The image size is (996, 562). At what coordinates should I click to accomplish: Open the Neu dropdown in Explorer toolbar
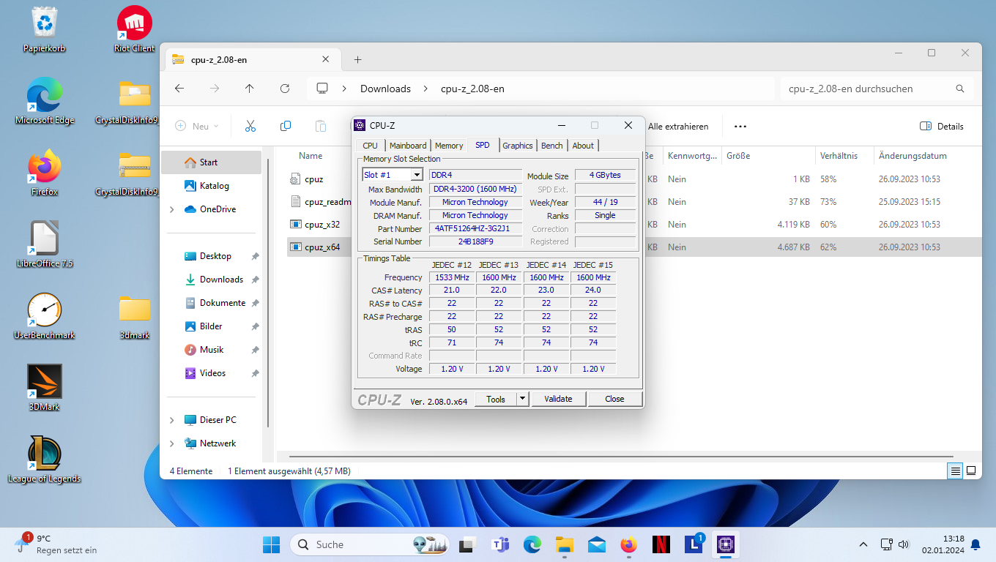click(x=197, y=126)
